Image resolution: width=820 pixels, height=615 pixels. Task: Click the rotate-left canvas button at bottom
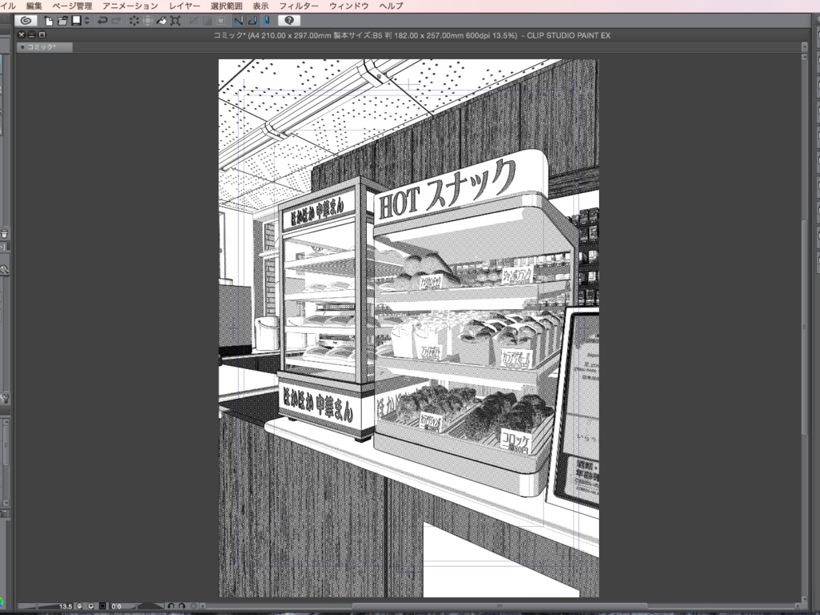click(169, 606)
